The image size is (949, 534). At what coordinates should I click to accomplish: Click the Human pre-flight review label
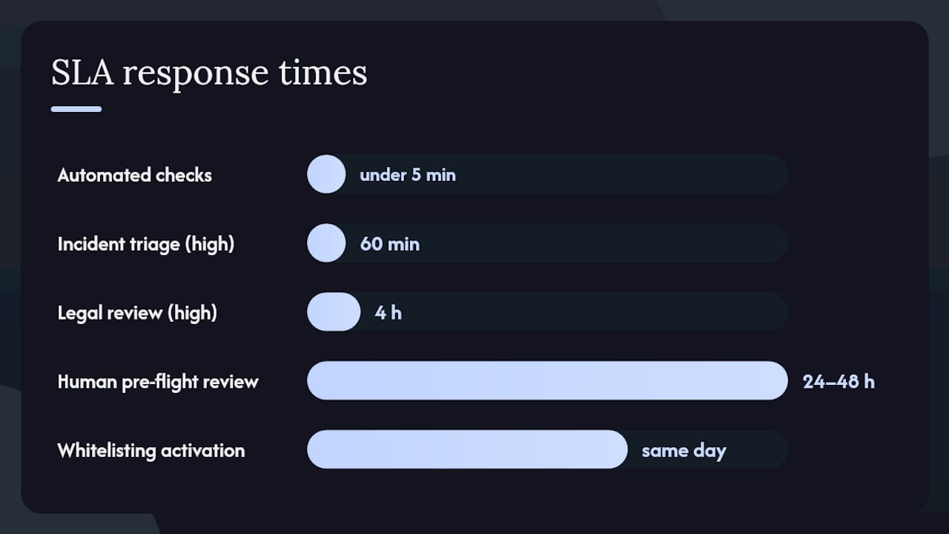158,382
